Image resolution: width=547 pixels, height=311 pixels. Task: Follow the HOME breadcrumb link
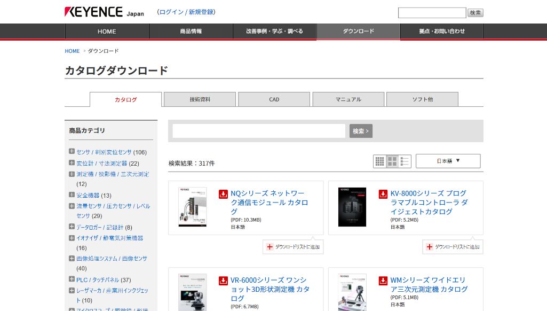point(72,51)
